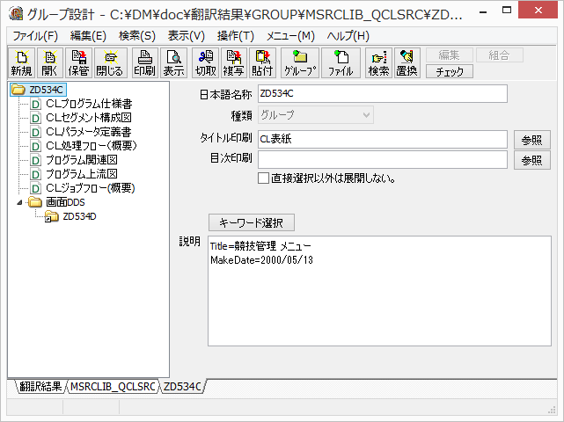Image resolution: width=564 pixels, height=422 pixels.
Task: Open the 表示(V) menu
Action: (x=186, y=36)
